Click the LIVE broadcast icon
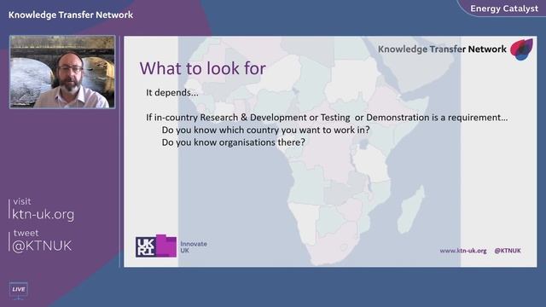Screen dimensions: 546x307 coord(19,290)
